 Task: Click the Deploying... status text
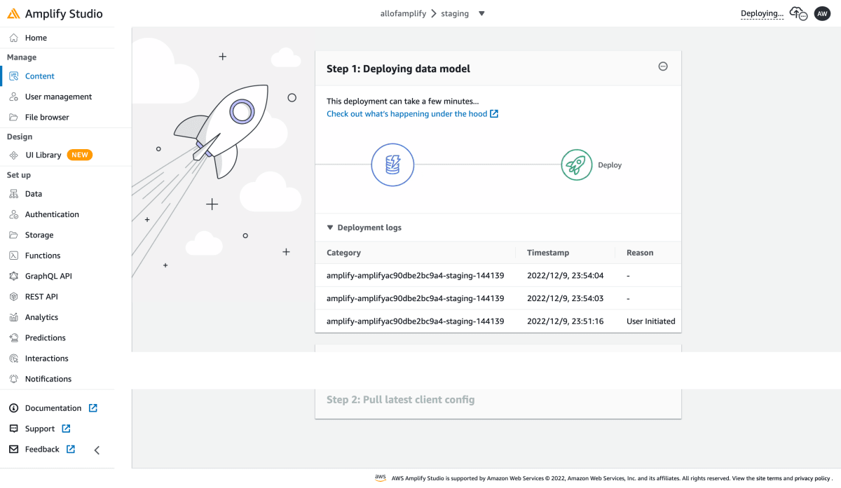(762, 13)
